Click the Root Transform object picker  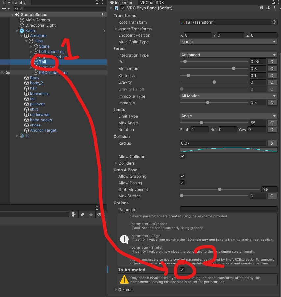[274, 22]
